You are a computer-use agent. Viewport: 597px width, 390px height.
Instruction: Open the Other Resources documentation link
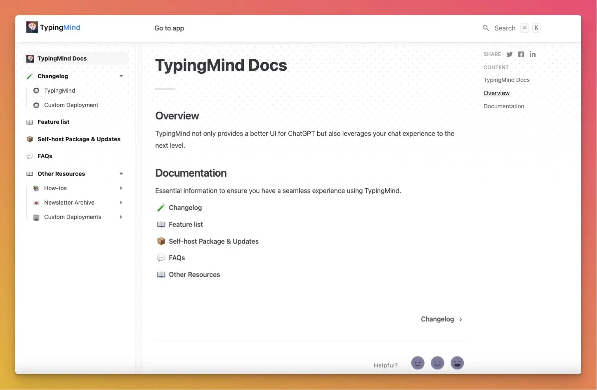click(194, 275)
